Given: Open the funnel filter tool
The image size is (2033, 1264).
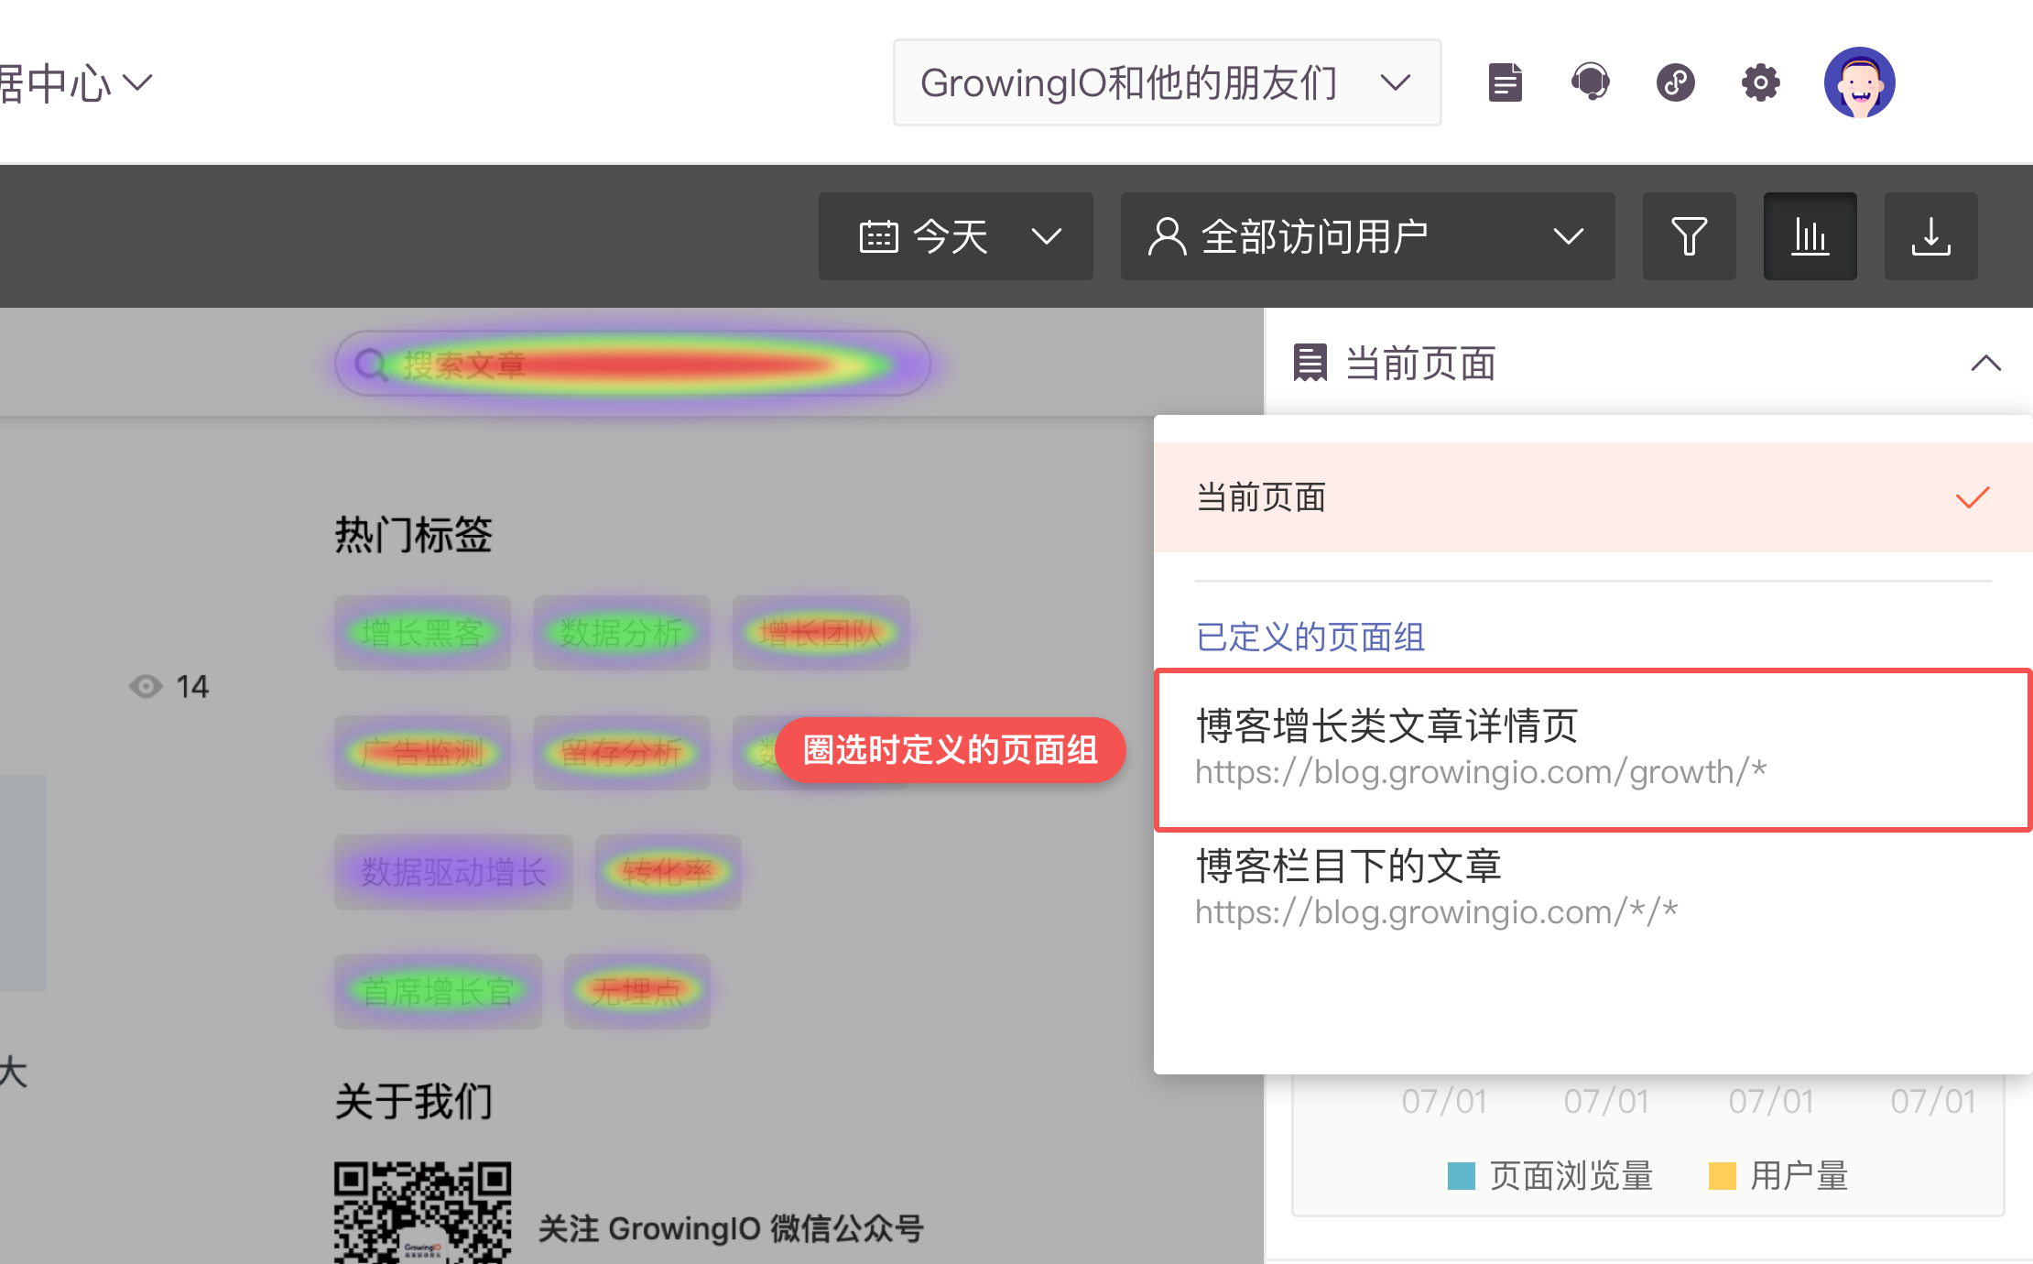Looking at the screenshot, I should pyautogui.click(x=1689, y=236).
